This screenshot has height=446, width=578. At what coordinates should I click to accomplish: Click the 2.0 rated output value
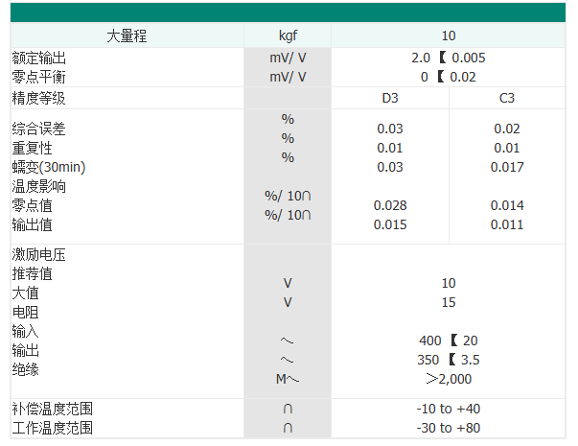(x=421, y=58)
